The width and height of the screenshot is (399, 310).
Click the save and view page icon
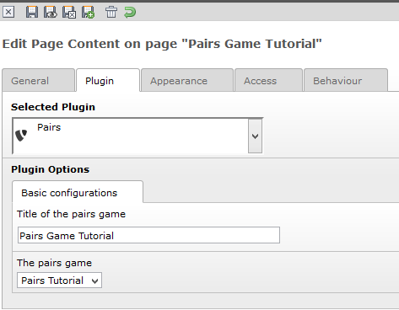click(51, 12)
